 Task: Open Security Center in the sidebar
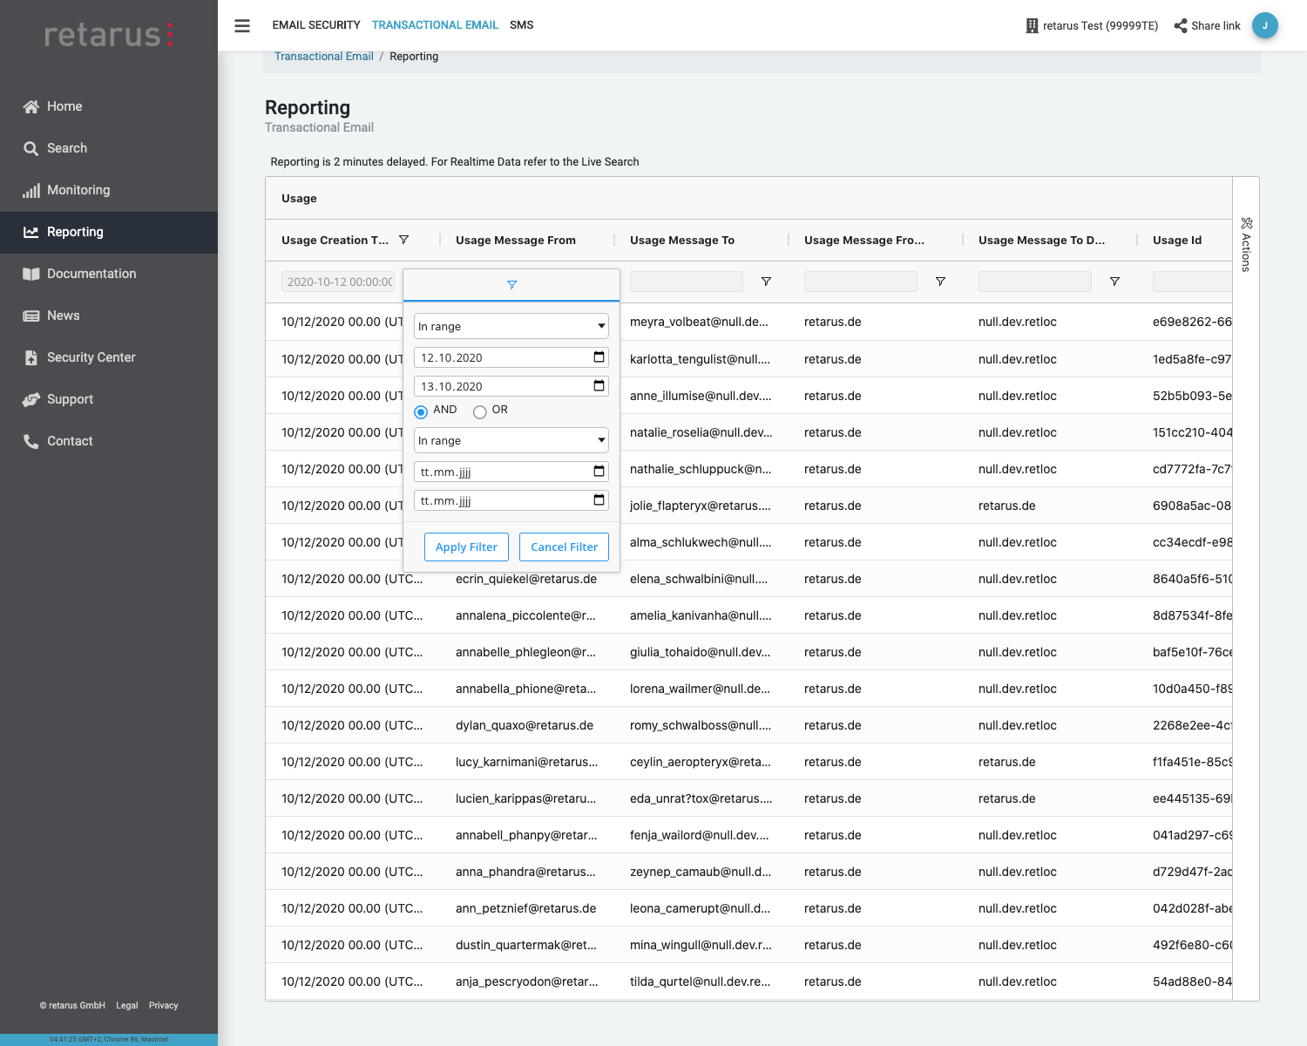[109, 357]
